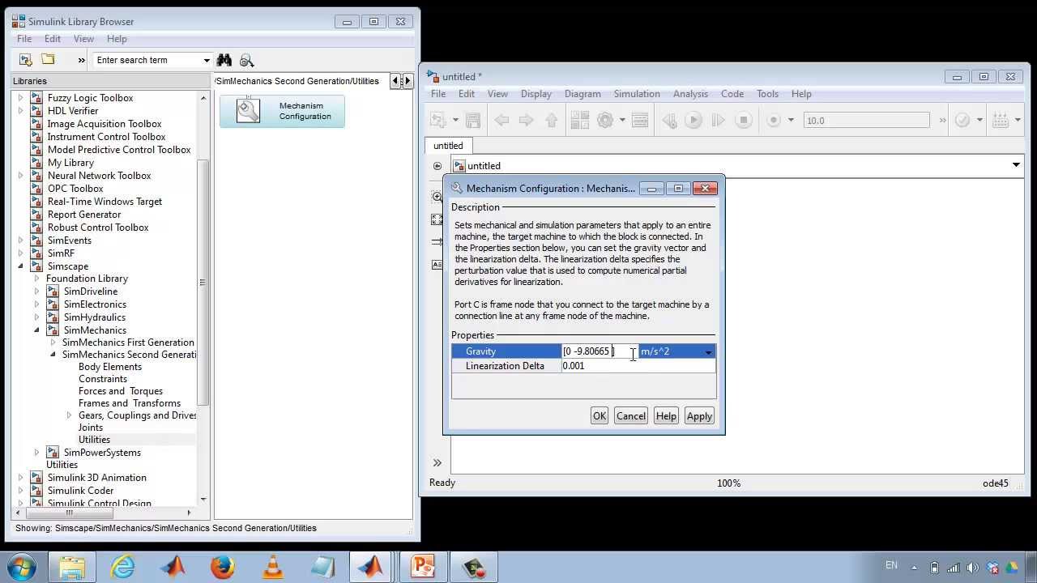Click the Save icon in untitled model toolbar
Viewport: 1037px width, 583px height.
[473, 120]
